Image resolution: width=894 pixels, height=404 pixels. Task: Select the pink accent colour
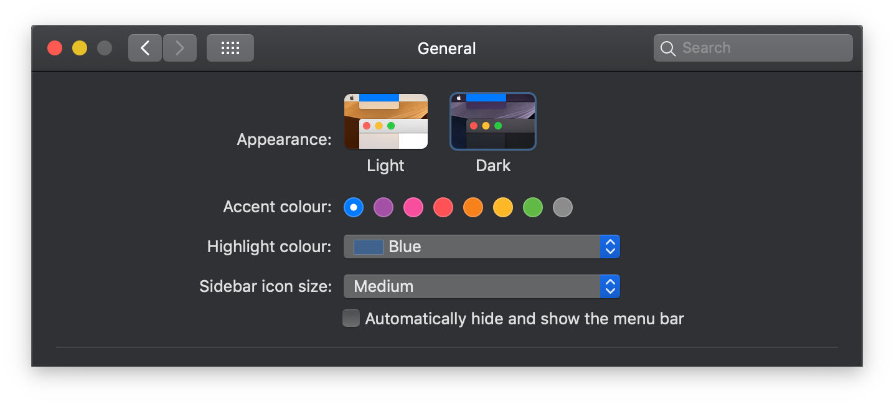point(413,207)
